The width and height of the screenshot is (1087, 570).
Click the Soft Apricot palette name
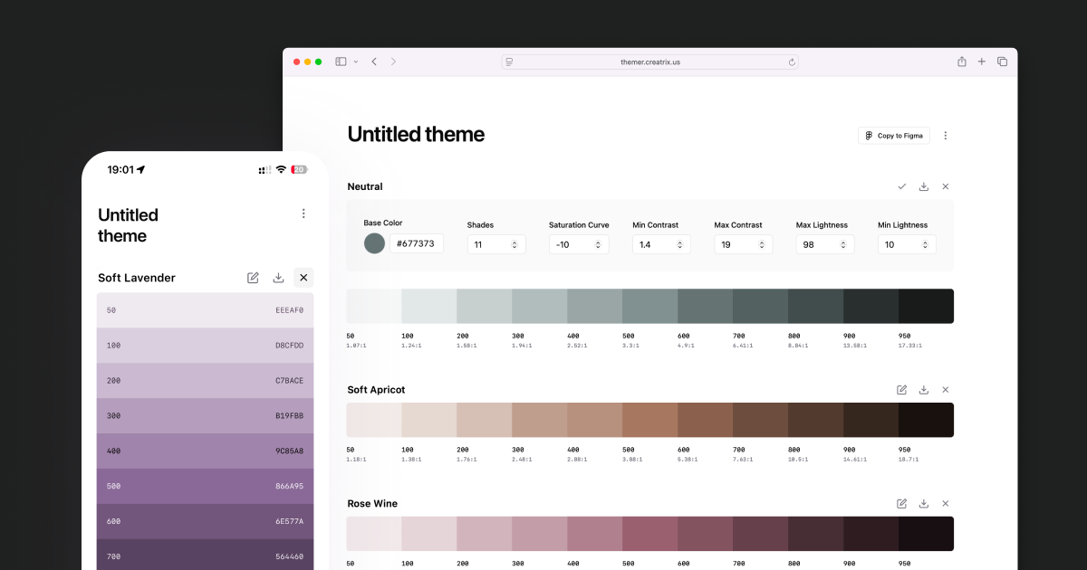[376, 390]
